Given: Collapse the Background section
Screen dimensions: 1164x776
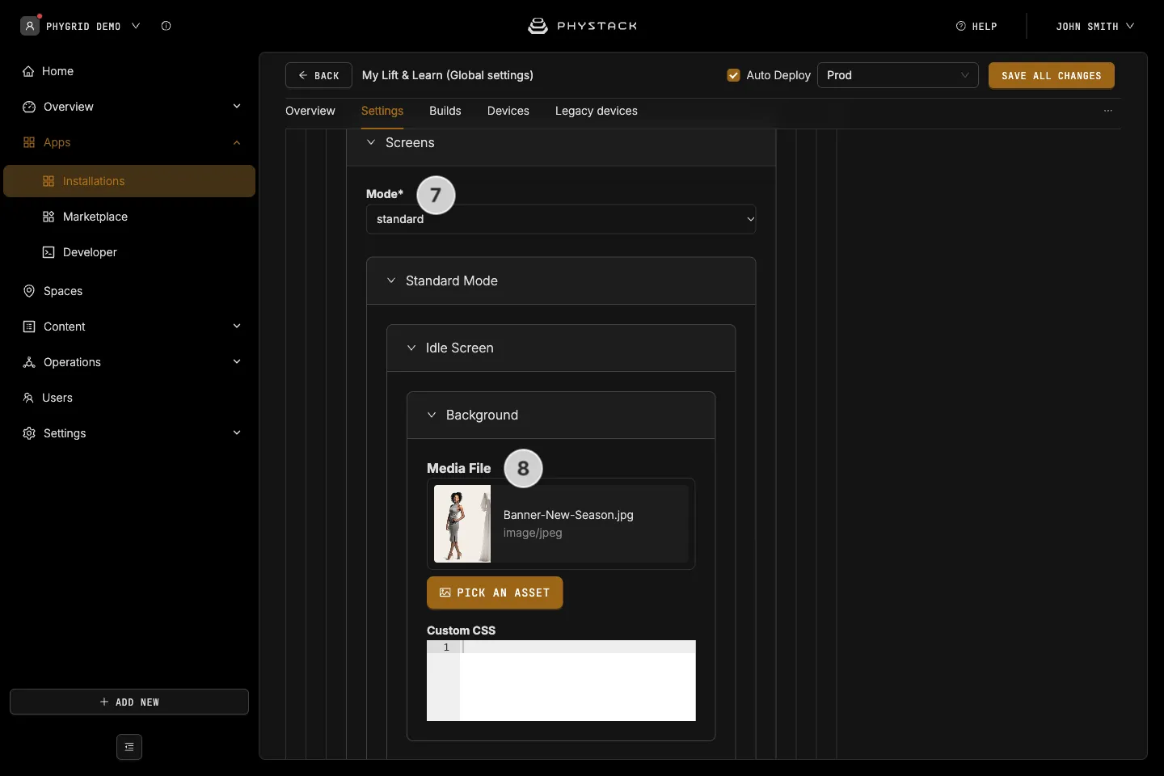Looking at the screenshot, I should (x=432, y=415).
